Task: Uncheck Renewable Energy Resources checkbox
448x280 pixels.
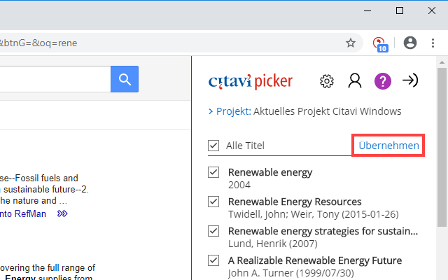Action: (x=213, y=202)
